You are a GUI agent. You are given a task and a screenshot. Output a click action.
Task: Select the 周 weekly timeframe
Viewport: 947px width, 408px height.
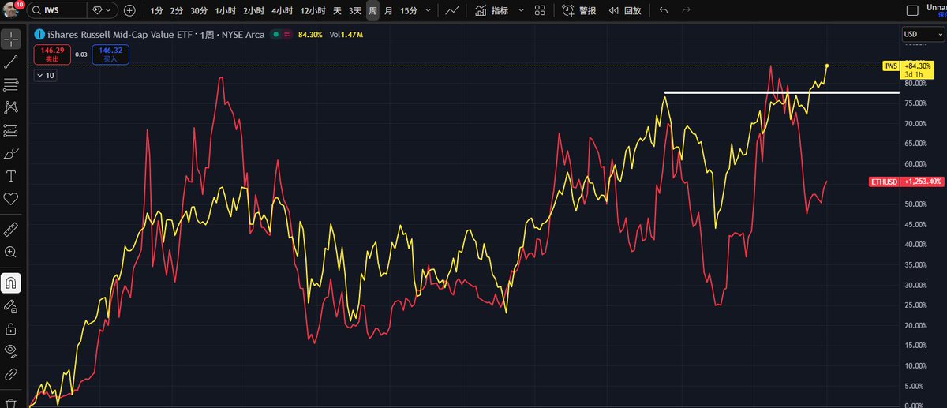372,10
